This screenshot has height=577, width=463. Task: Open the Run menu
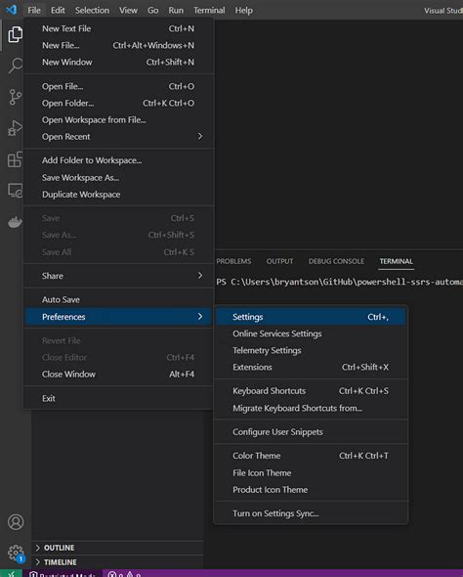coord(176,11)
